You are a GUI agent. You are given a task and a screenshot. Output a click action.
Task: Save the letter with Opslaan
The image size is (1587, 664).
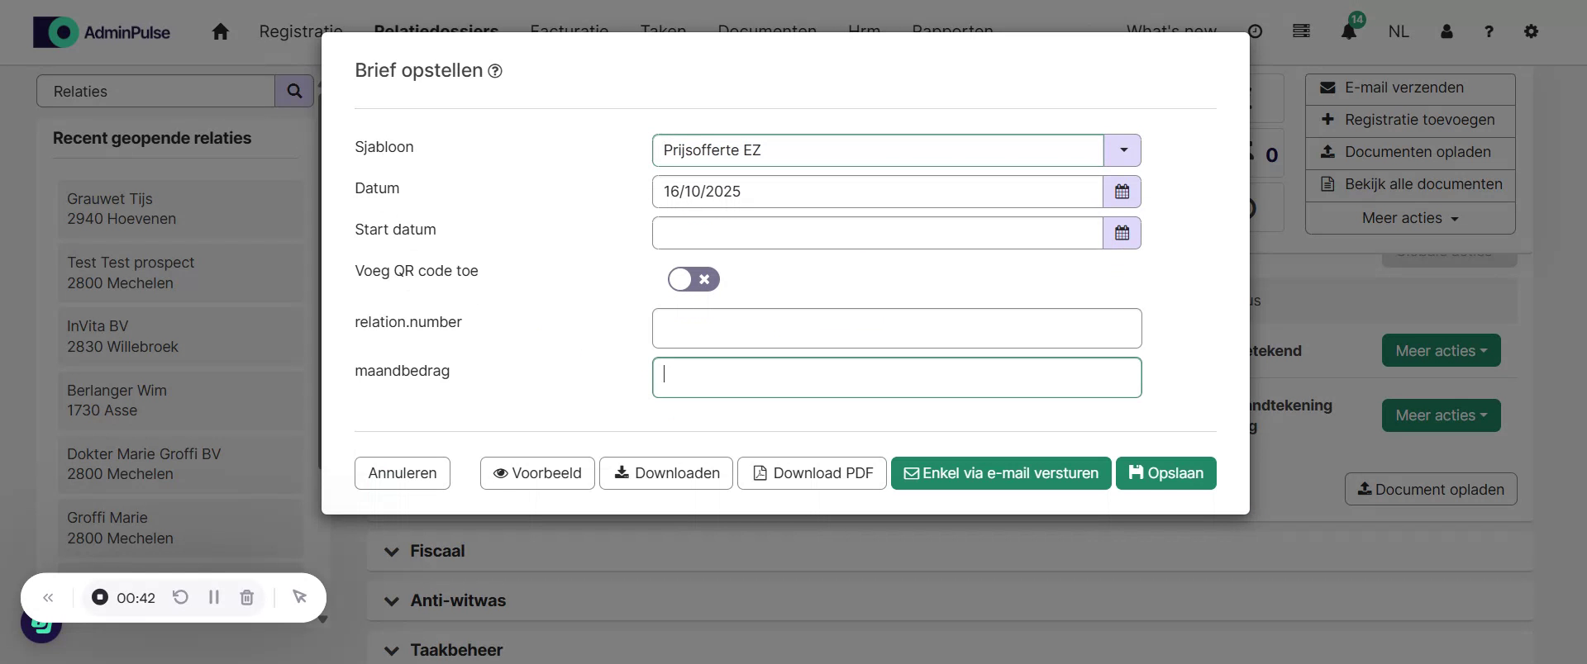click(1166, 473)
